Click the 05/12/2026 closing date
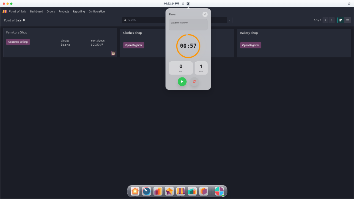The width and height of the screenshot is (354, 199). (x=98, y=41)
